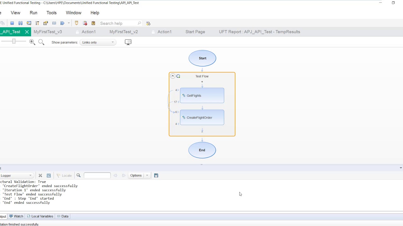Select the Start node in the canvas
The width and height of the screenshot is (403, 226).
[202, 58]
